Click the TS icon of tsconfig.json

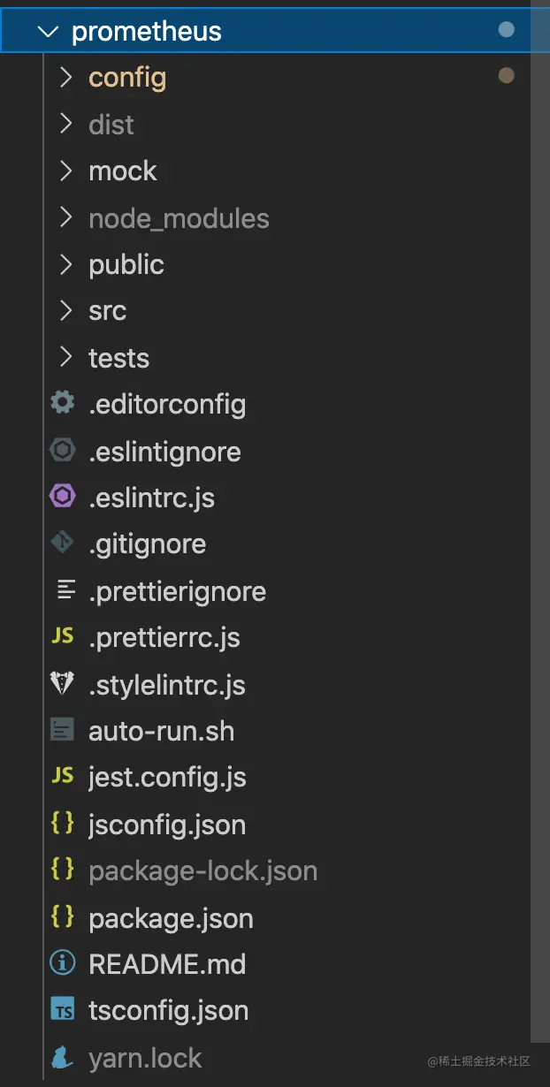tap(62, 1010)
